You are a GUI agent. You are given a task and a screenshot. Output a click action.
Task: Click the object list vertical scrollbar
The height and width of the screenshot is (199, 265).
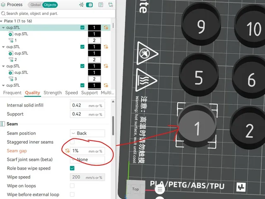(x=113, y=26)
